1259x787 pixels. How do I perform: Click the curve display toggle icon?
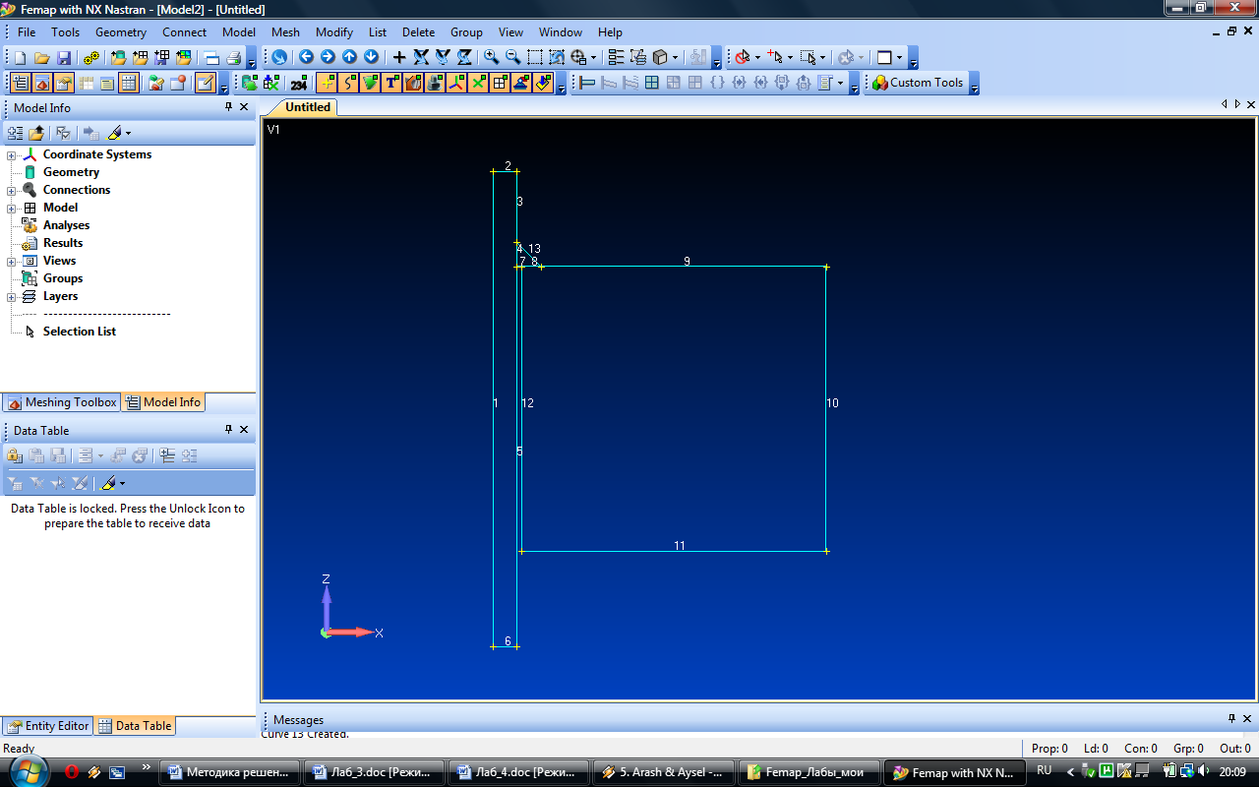tap(348, 84)
